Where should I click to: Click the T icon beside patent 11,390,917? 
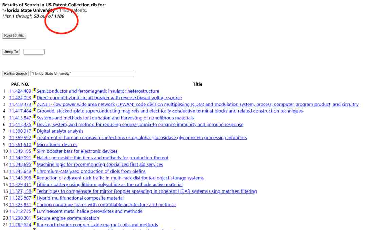click(34, 130)
